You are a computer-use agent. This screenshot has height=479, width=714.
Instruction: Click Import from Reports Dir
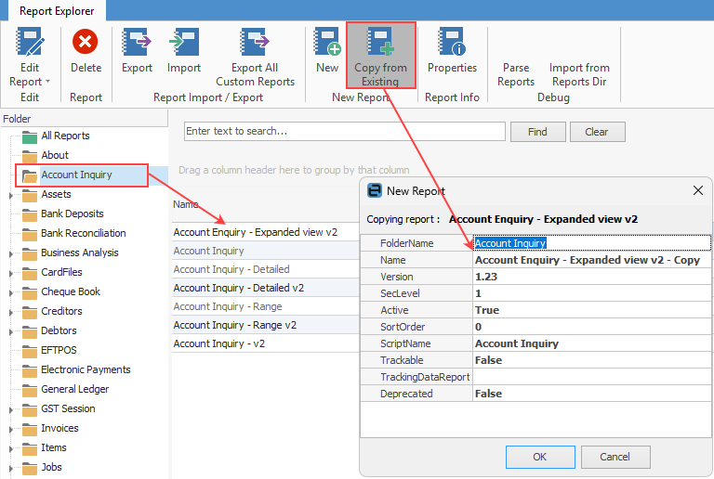579,74
